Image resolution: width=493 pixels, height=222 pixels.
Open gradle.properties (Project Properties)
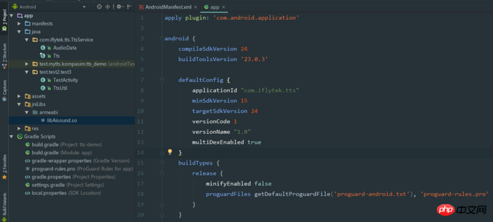point(73,177)
